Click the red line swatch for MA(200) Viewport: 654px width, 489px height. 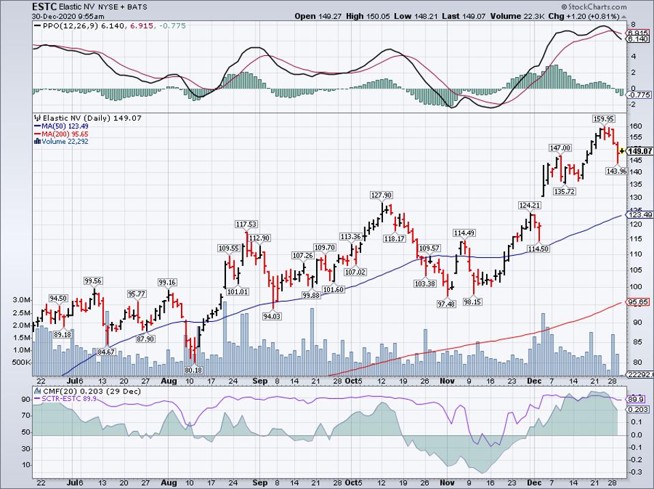37,134
